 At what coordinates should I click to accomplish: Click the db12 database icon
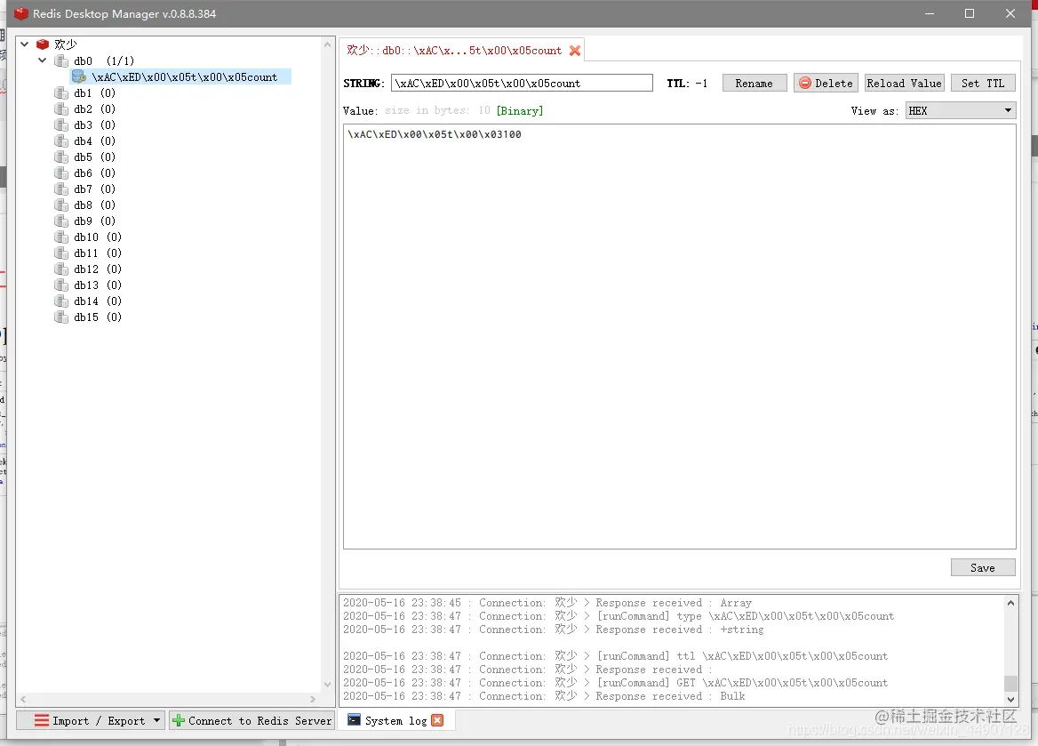tap(61, 269)
